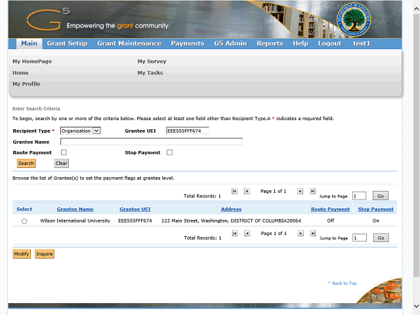
Task: Click the G5 logo in banner
Action: [49, 19]
